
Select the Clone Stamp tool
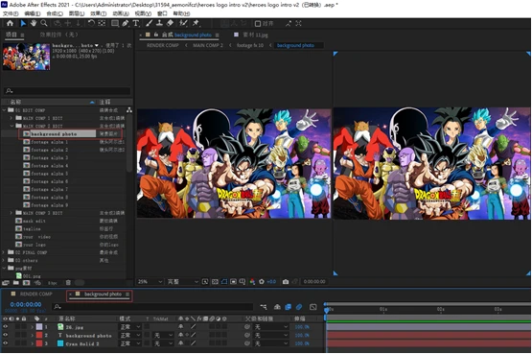click(159, 23)
